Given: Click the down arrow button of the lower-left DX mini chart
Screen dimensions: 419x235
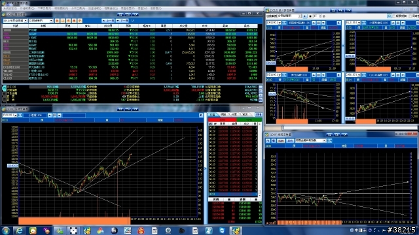Looking at the screenshot, I should [323, 75].
